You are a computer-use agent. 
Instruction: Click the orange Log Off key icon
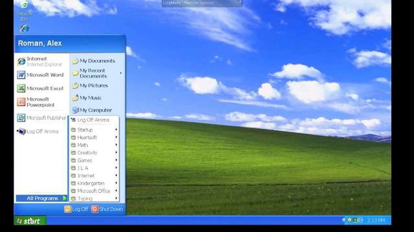coord(67,209)
